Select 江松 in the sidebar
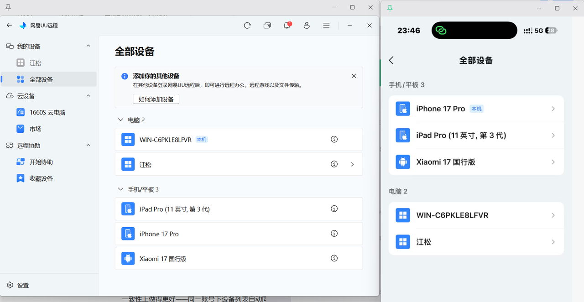The height and width of the screenshot is (302, 584). (48, 63)
